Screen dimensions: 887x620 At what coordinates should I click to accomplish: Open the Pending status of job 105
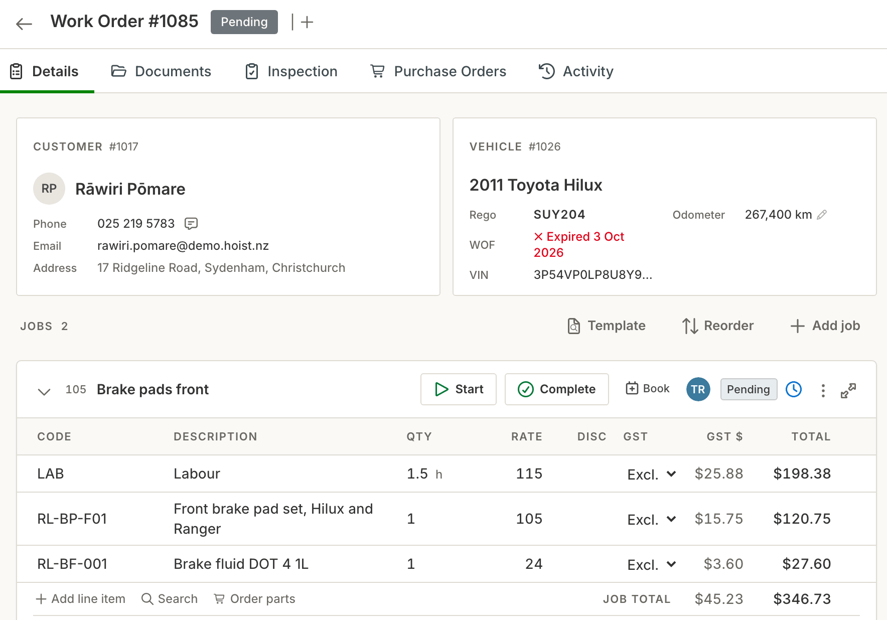click(x=749, y=389)
